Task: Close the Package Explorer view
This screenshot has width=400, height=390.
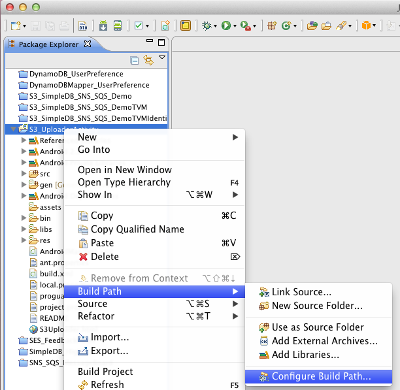Action: tap(88, 44)
